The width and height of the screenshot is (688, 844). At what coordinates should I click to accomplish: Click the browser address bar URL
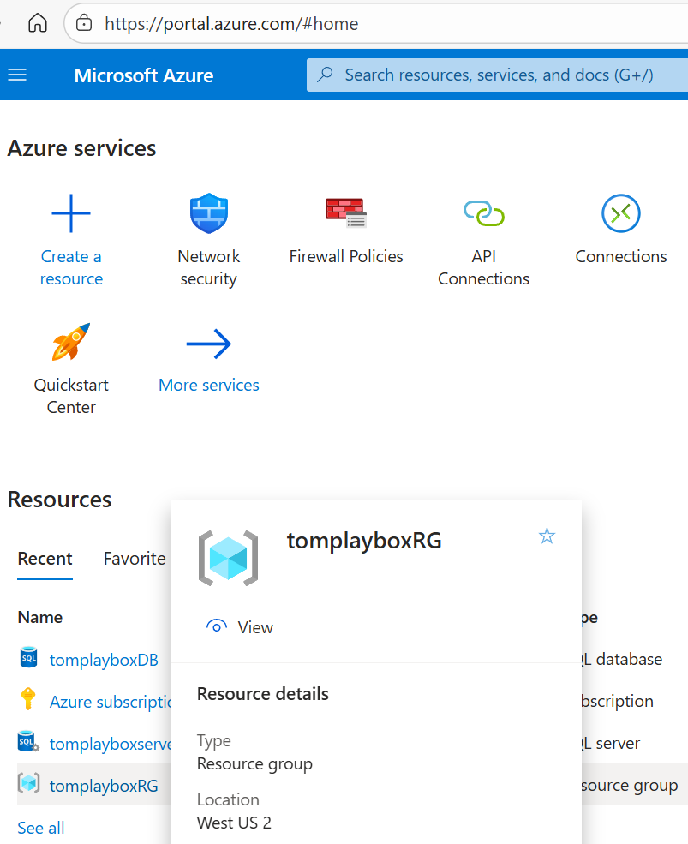(x=231, y=24)
